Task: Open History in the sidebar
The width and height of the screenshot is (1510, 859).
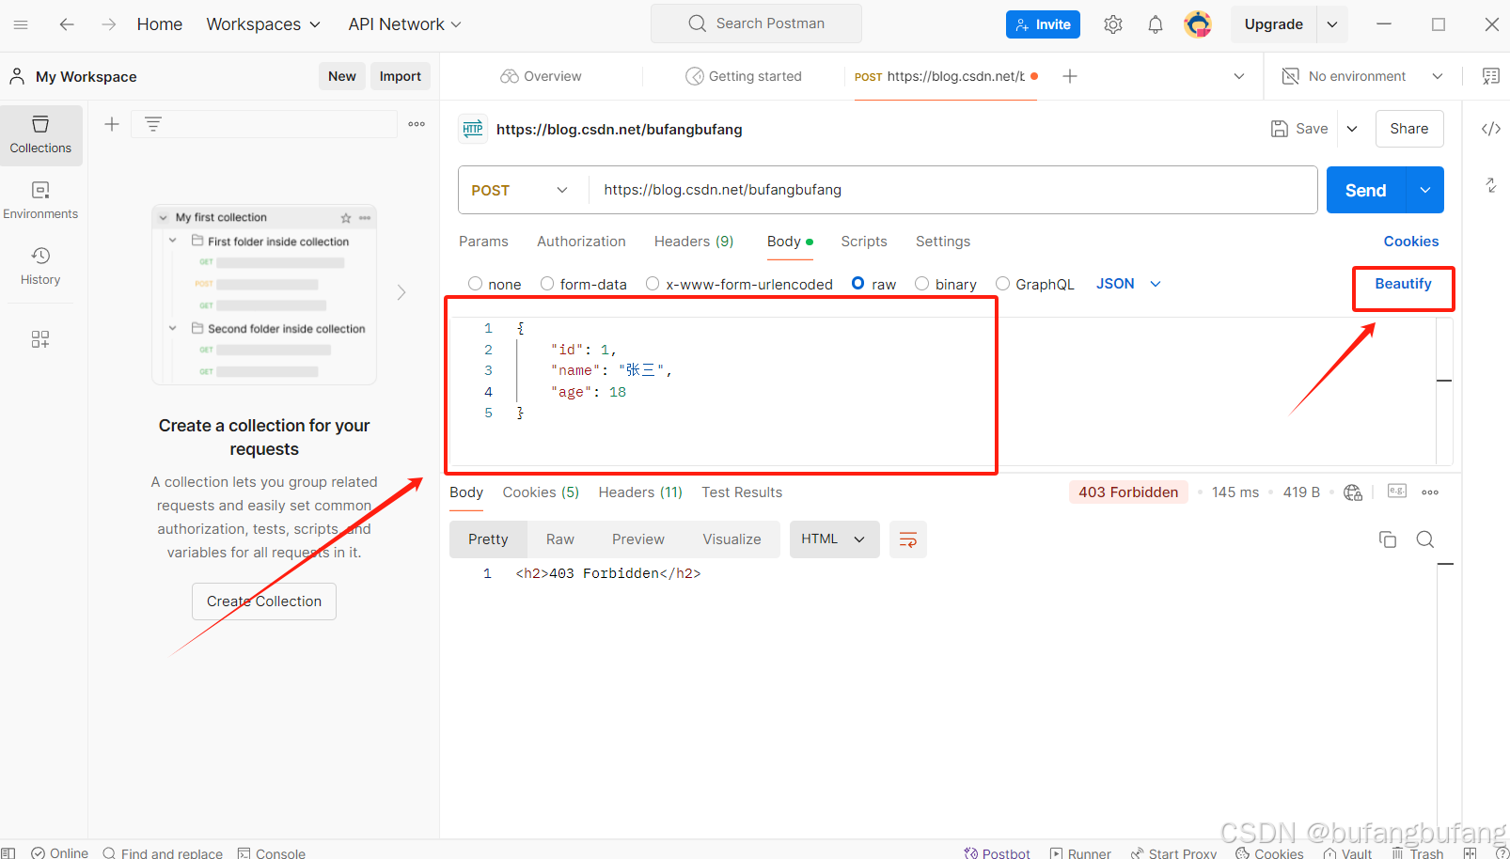Action: pos(40,267)
